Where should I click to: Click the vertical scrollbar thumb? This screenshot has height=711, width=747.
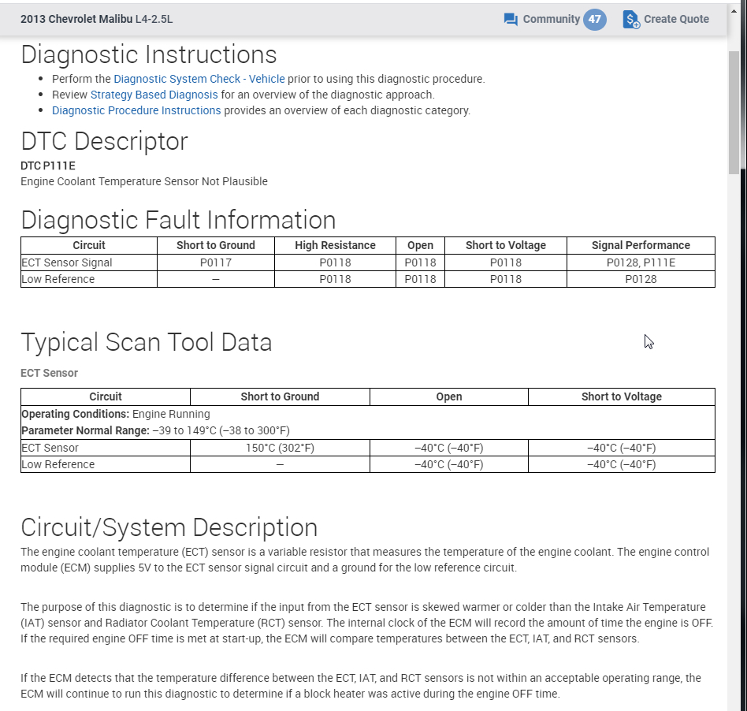734,113
